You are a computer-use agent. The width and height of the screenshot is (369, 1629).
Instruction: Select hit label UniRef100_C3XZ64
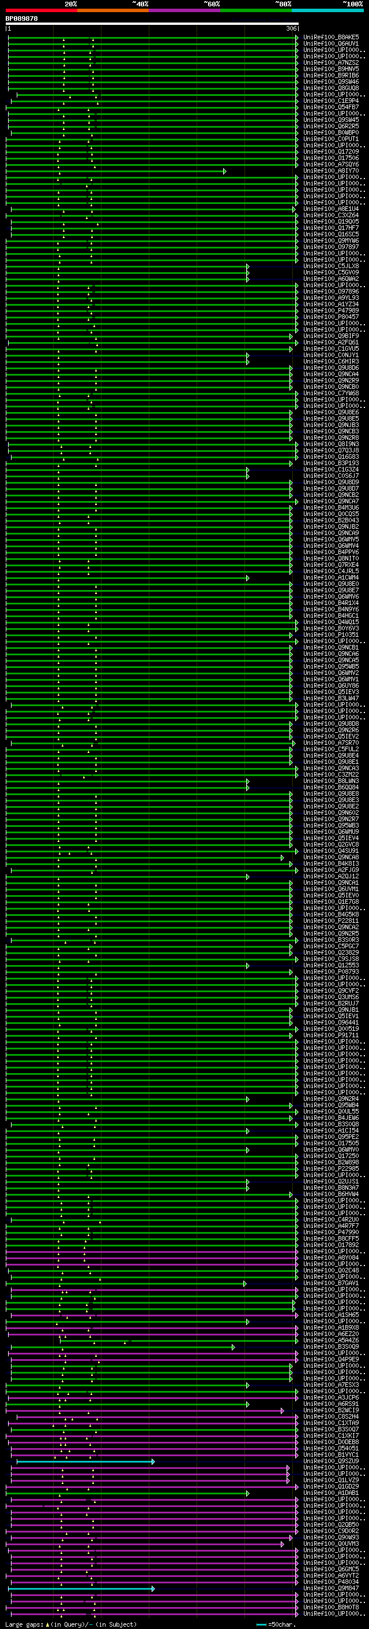331,215
